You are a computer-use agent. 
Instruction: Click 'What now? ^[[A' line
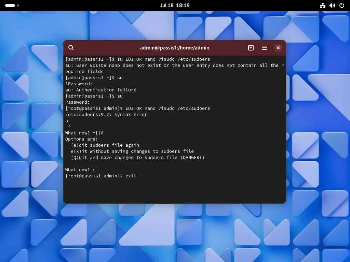(x=84, y=133)
